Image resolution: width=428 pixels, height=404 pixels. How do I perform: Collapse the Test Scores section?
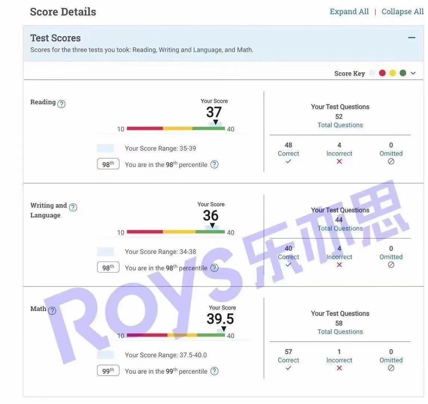412,38
